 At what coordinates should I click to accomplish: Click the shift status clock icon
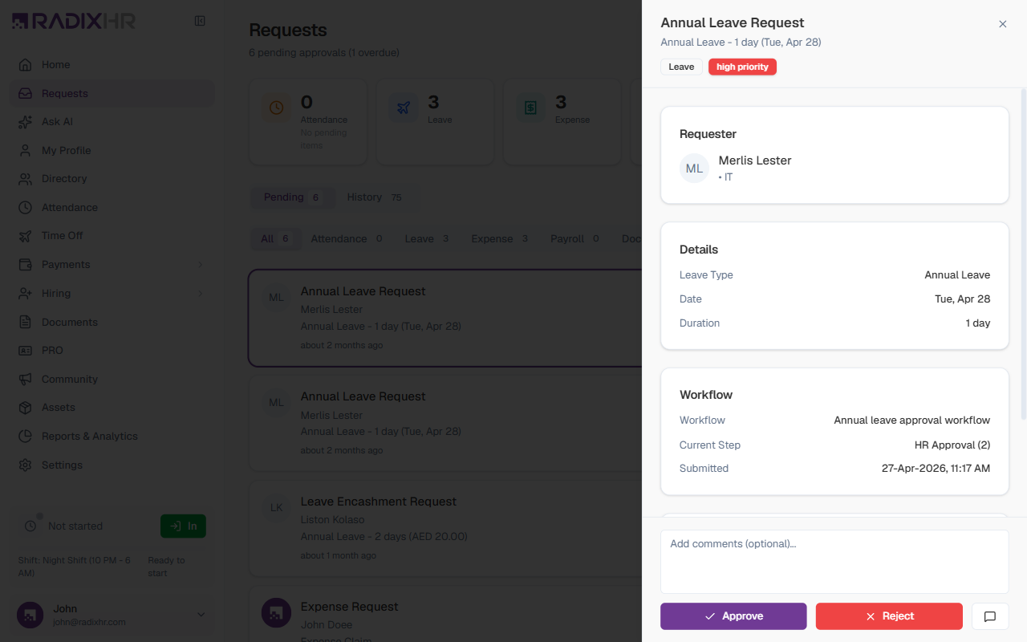click(x=30, y=526)
